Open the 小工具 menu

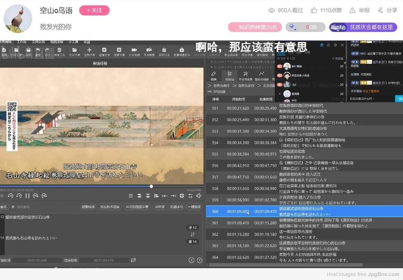pos(73,42)
